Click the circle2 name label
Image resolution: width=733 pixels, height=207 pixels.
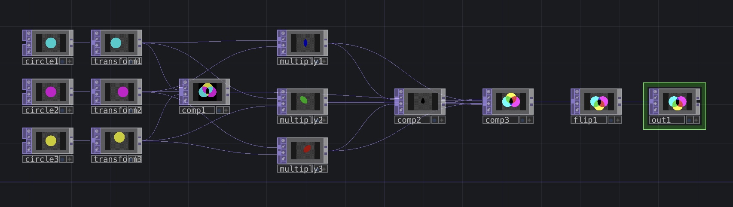click(41, 110)
